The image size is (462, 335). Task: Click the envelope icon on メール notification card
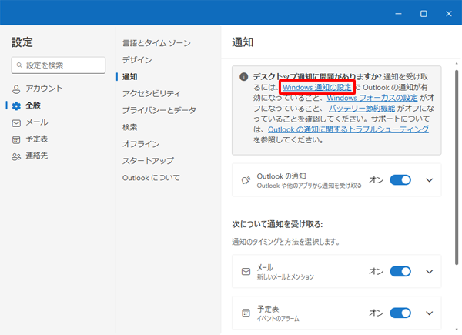coord(246,271)
